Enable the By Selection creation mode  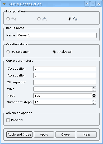coord(8,52)
